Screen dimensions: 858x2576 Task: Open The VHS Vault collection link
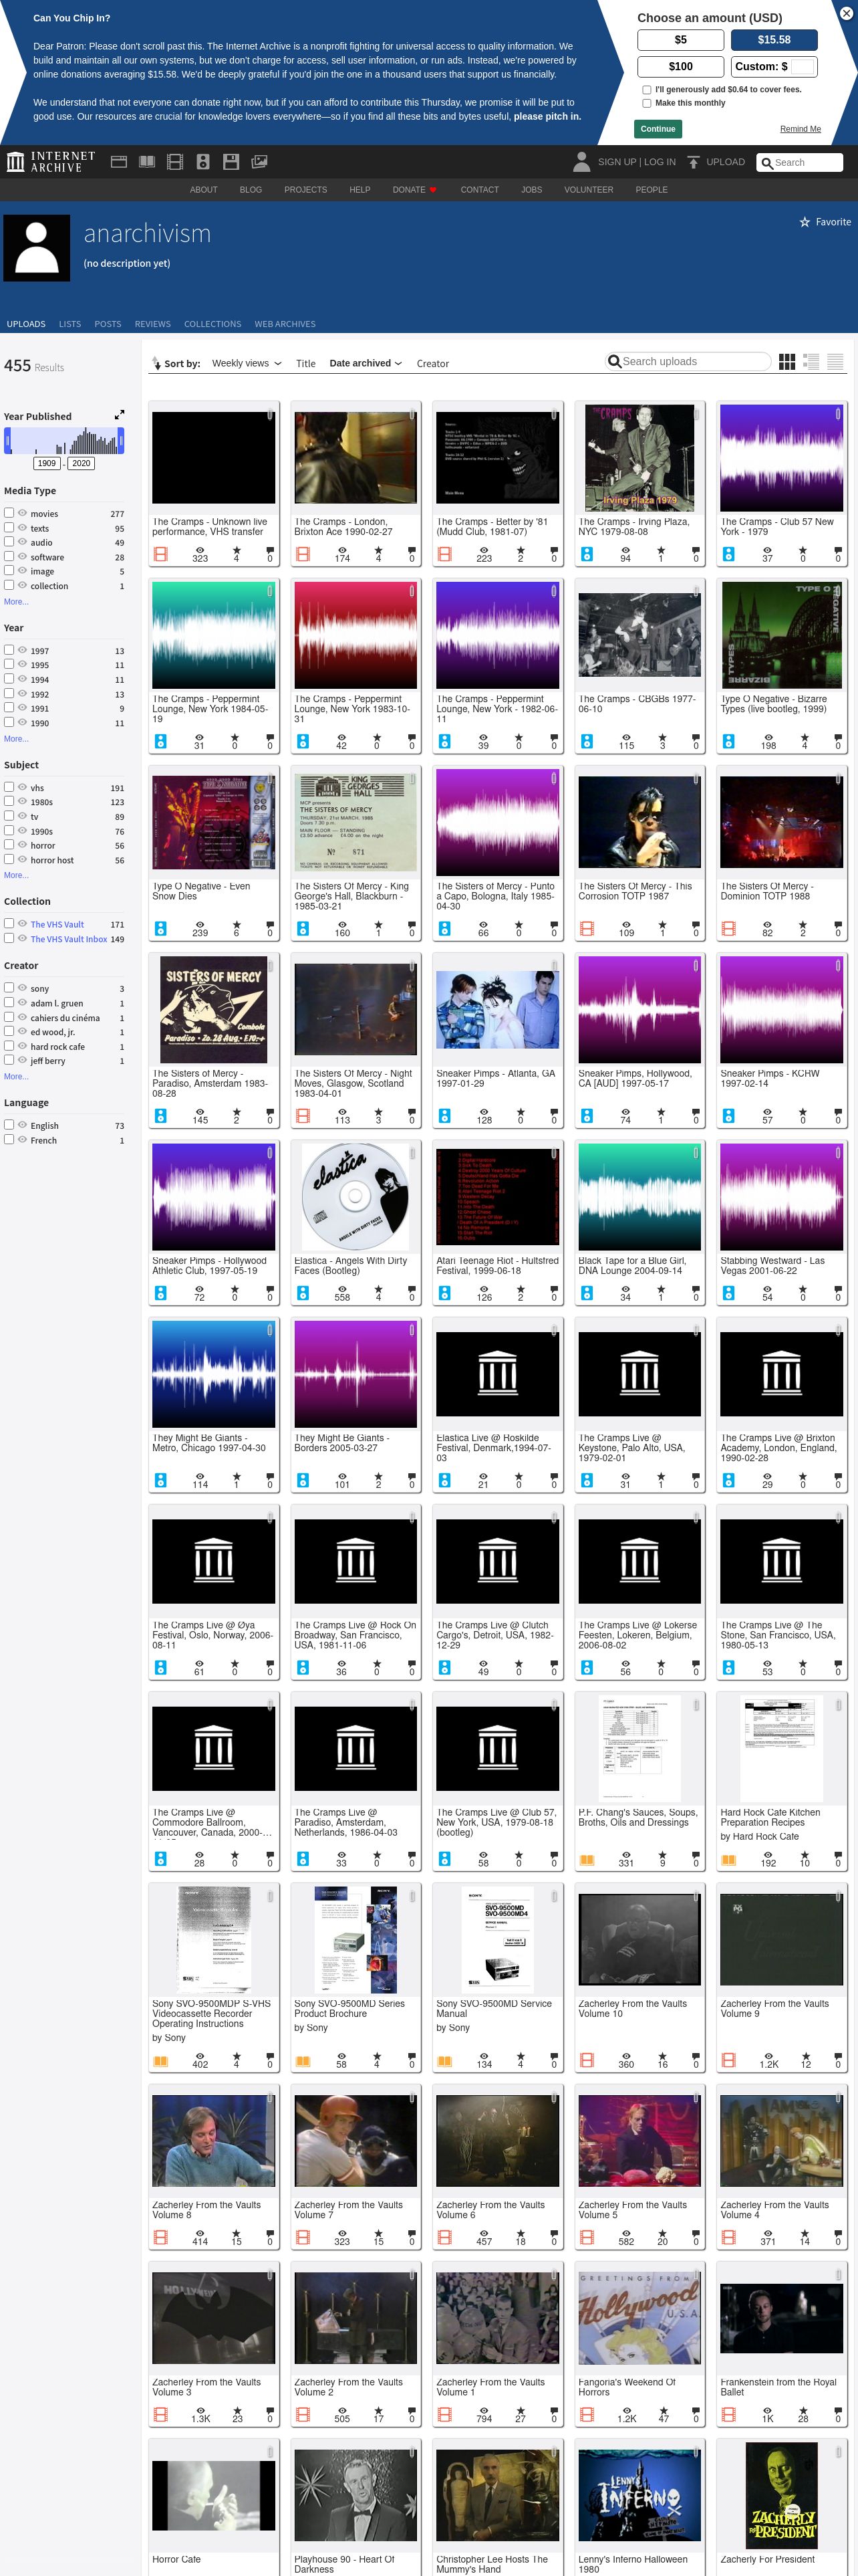57,925
